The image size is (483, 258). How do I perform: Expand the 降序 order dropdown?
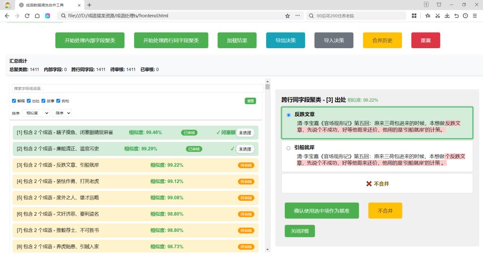62,113
